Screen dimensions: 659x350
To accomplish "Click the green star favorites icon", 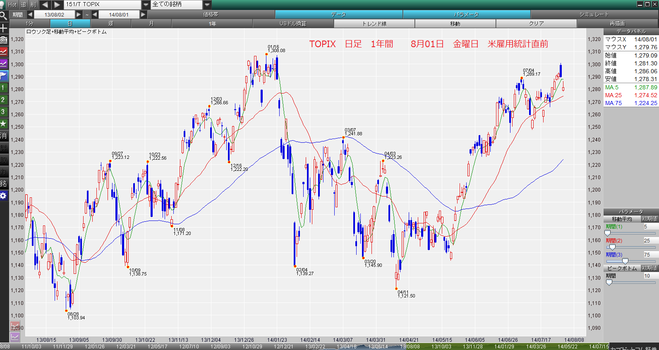I will click(x=4, y=124).
